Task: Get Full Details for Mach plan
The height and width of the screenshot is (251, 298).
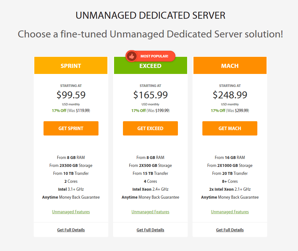Action: 230,230
